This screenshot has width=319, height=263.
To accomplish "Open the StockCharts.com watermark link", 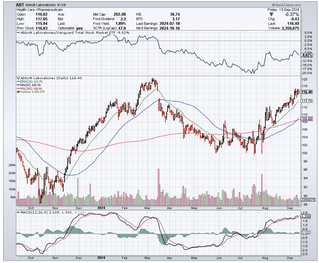I will pos(288,5).
